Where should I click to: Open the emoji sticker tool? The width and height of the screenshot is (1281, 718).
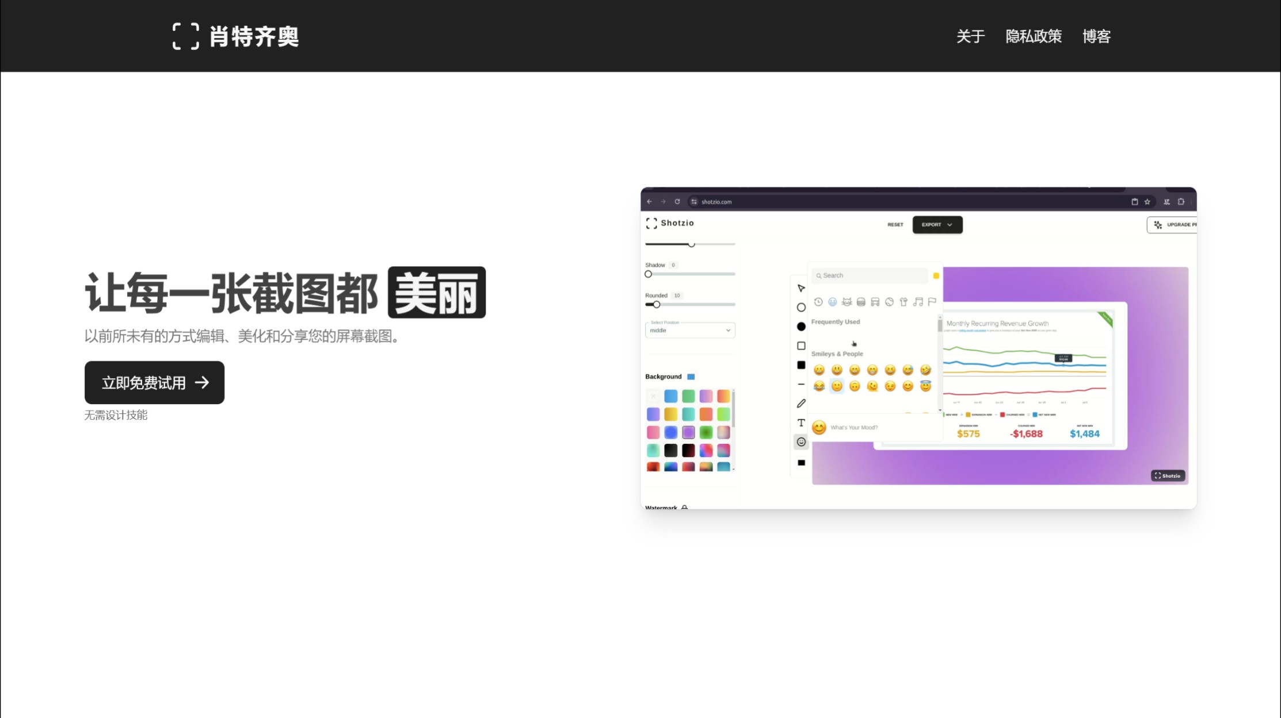coord(801,441)
